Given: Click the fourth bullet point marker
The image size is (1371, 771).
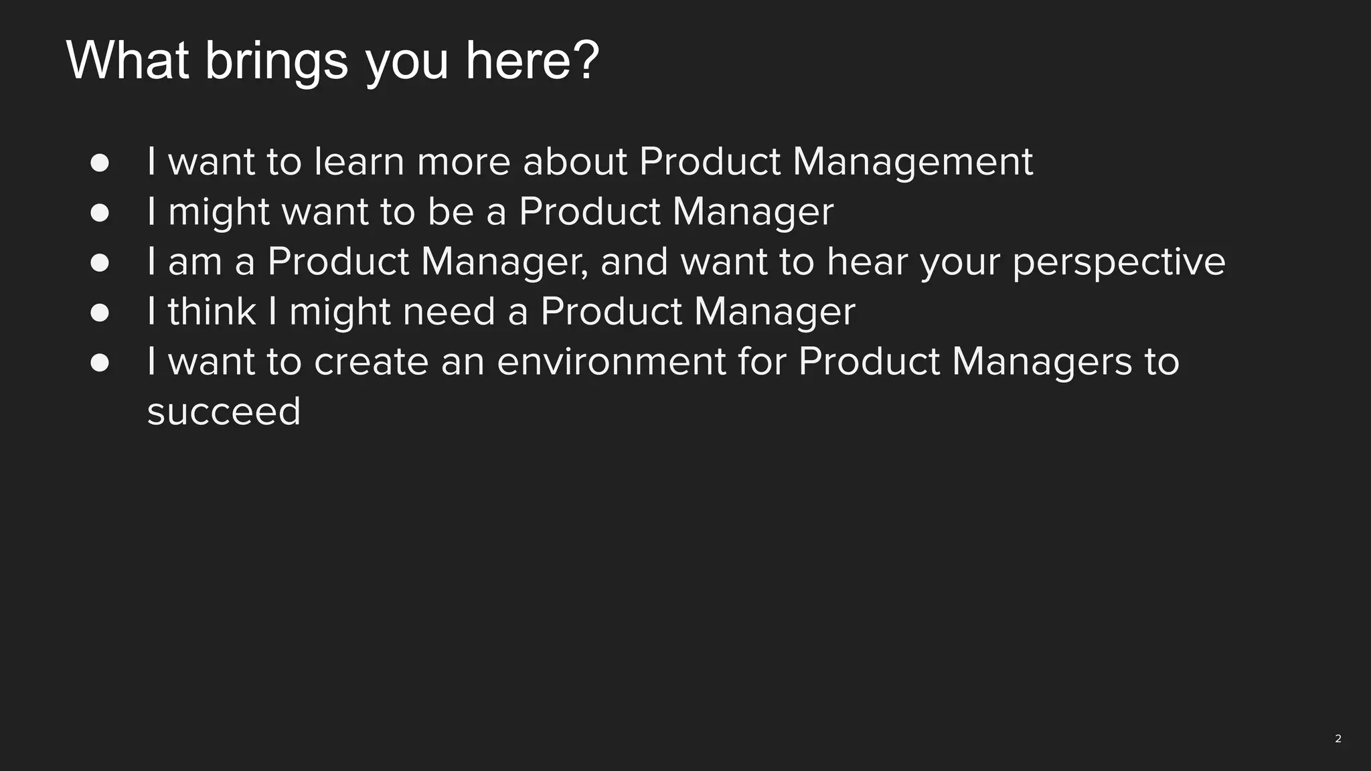Looking at the screenshot, I should [x=100, y=313].
